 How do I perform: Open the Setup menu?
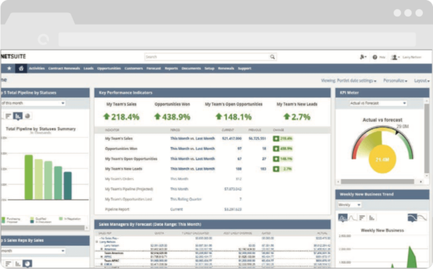209,69
